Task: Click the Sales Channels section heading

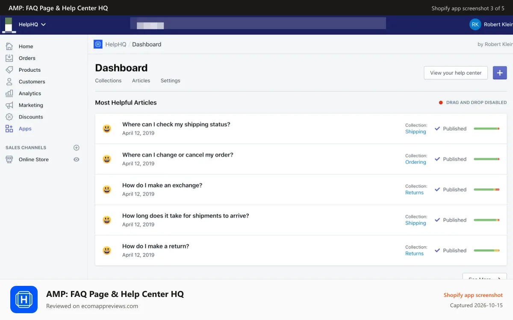Action: [x=26, y=148]
